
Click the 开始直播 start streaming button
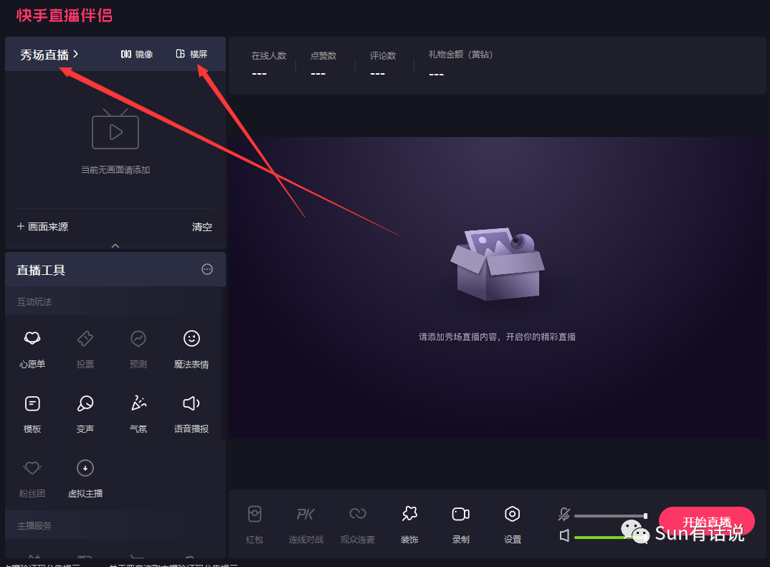tap(707, 522)
